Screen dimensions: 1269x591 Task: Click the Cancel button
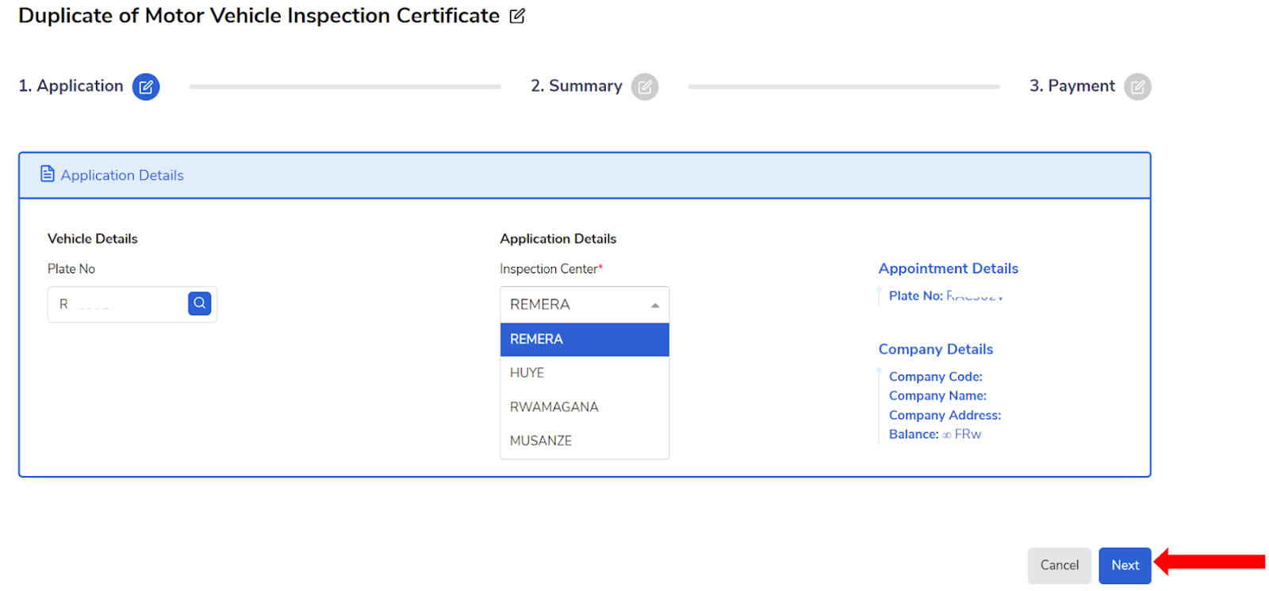(1060, 566)
